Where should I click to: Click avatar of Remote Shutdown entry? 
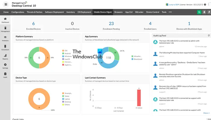155,75
